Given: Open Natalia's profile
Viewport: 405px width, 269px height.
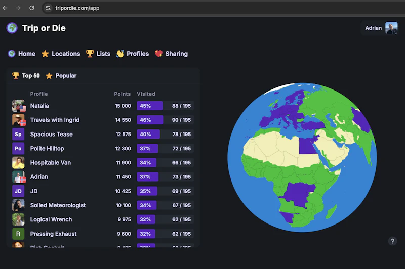Looking at the screenshot, I should [x=39, y=106].
